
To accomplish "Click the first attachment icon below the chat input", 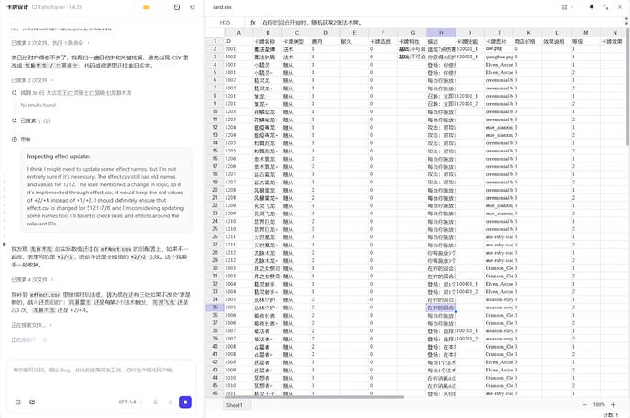I will click(17, 402).
